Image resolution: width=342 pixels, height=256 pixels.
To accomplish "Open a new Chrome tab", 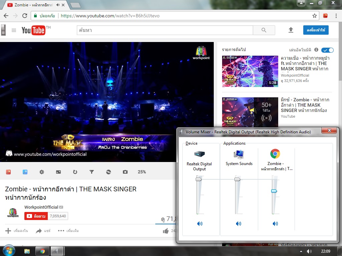I will point(75,5).
